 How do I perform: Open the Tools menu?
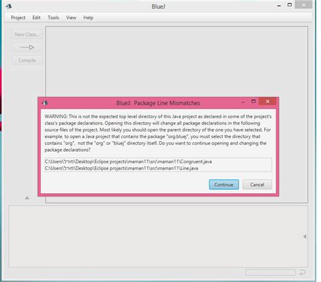click(53, 18)
